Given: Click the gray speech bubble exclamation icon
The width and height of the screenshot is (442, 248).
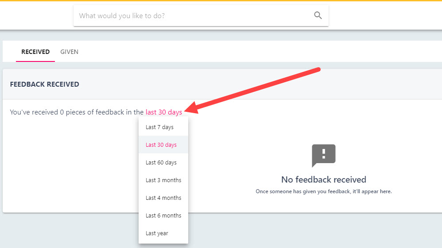Looking at the screenshot, I should coord(324,156).
